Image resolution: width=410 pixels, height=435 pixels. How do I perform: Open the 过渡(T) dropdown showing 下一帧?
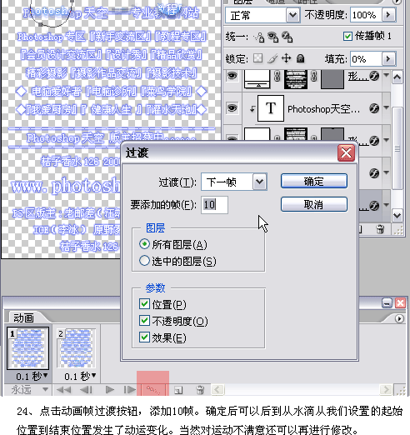click(x=234, y=182)
